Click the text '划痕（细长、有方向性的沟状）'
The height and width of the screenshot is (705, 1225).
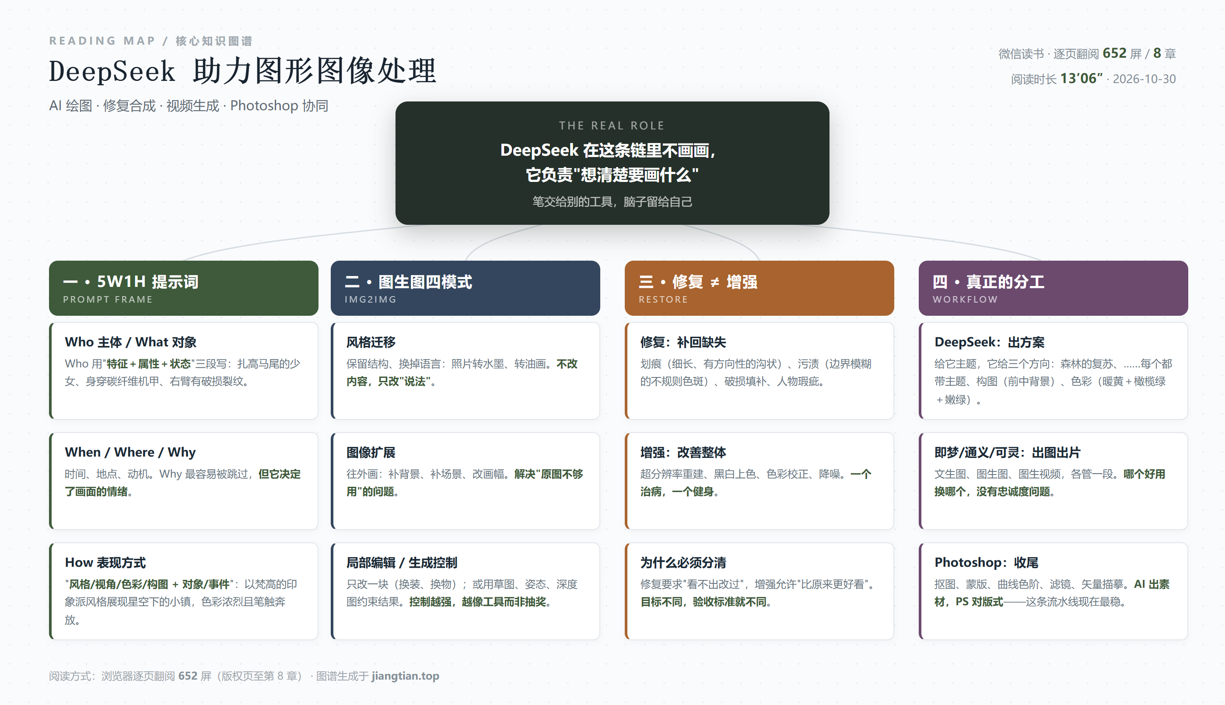point(714,363)
